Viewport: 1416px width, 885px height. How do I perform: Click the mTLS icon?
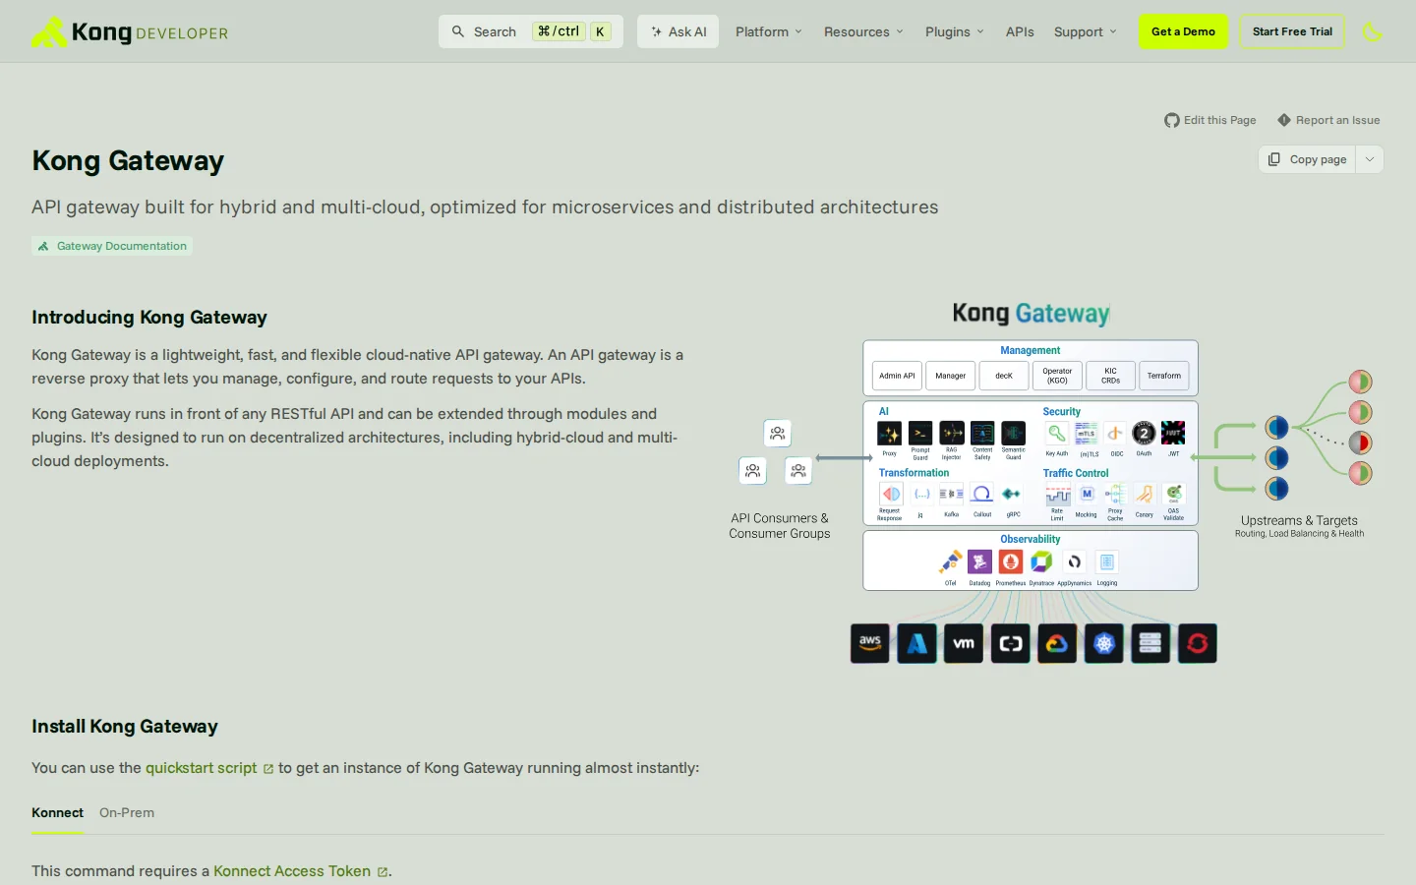click(1087, 434)
